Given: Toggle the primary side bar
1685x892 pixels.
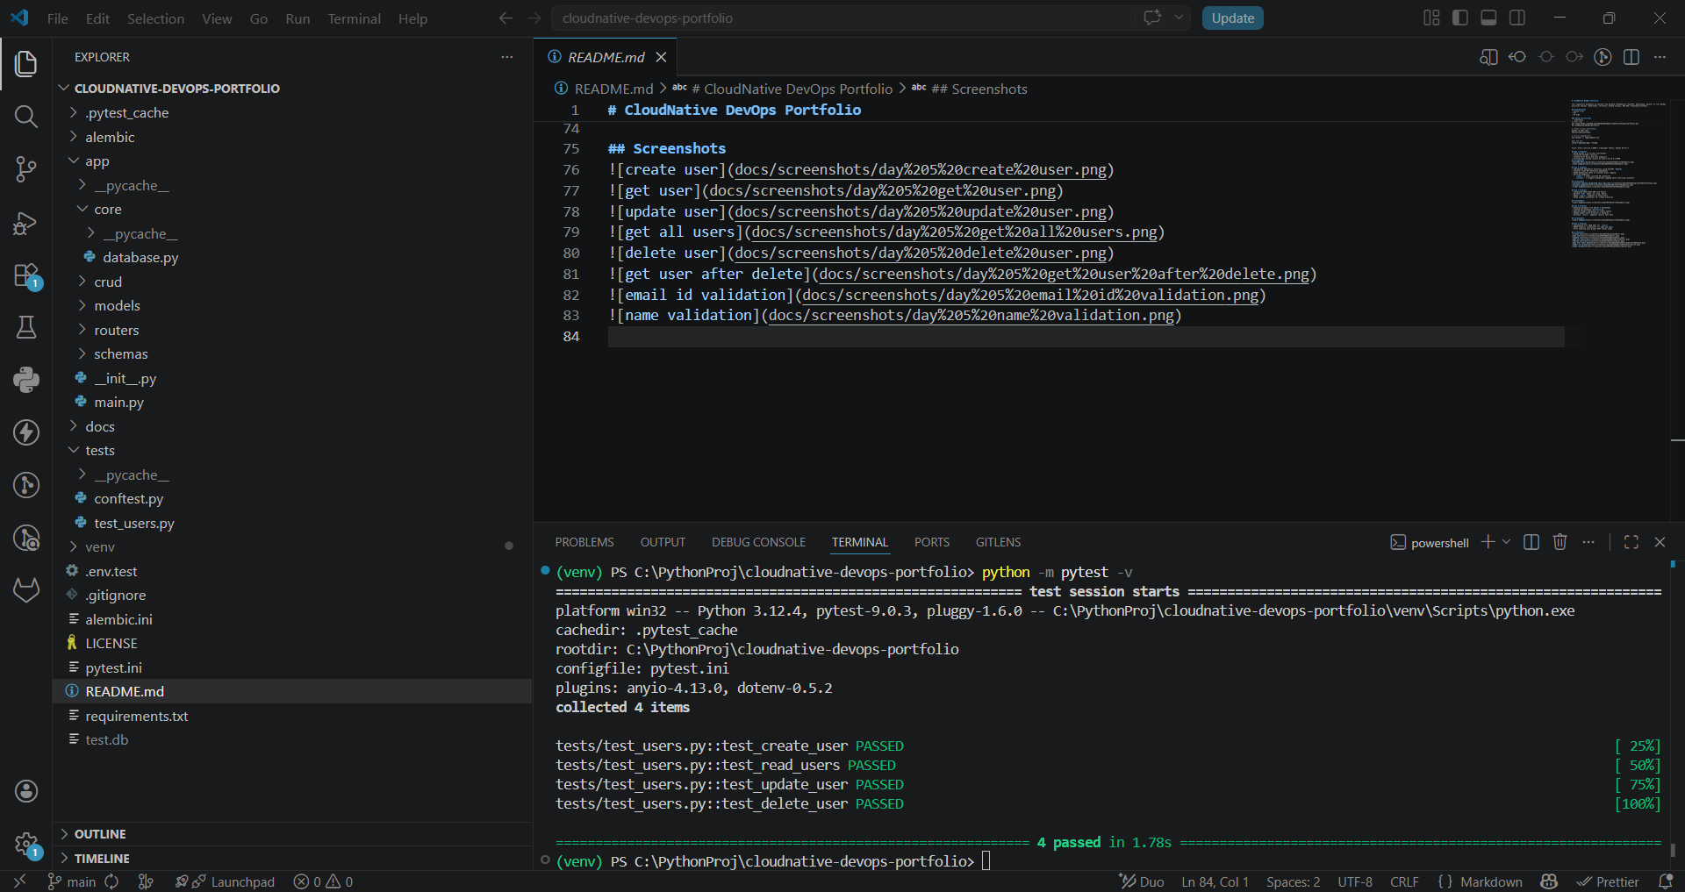Looking at the screenshot, I should pyautogui.click(x=1460, y=18).
